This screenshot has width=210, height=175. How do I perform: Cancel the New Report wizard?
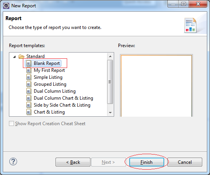(x=185, y=162)
